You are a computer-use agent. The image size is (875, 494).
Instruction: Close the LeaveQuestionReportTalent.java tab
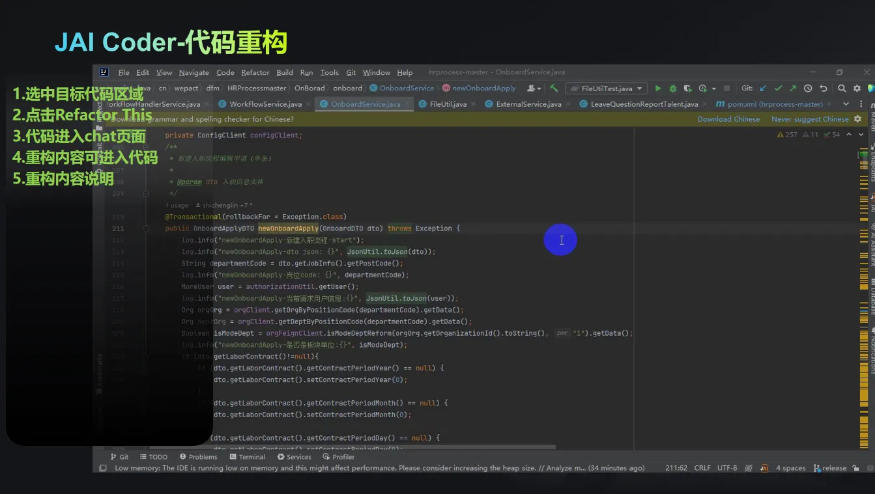click(x=704, y=104)
